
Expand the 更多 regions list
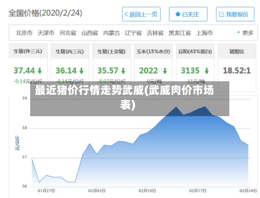(x=245, y=33)
